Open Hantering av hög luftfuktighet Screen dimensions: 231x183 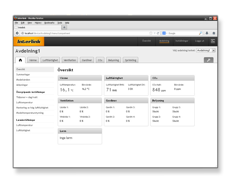click(35, 108)
